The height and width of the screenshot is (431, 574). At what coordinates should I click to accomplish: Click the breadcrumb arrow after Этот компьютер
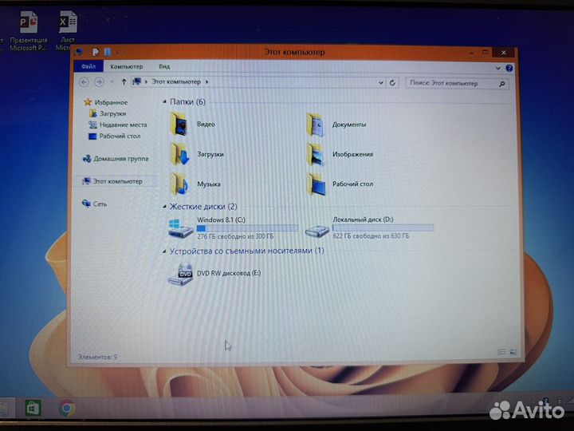206,82
